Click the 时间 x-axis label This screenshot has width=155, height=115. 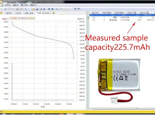click(x=43, y=107)
